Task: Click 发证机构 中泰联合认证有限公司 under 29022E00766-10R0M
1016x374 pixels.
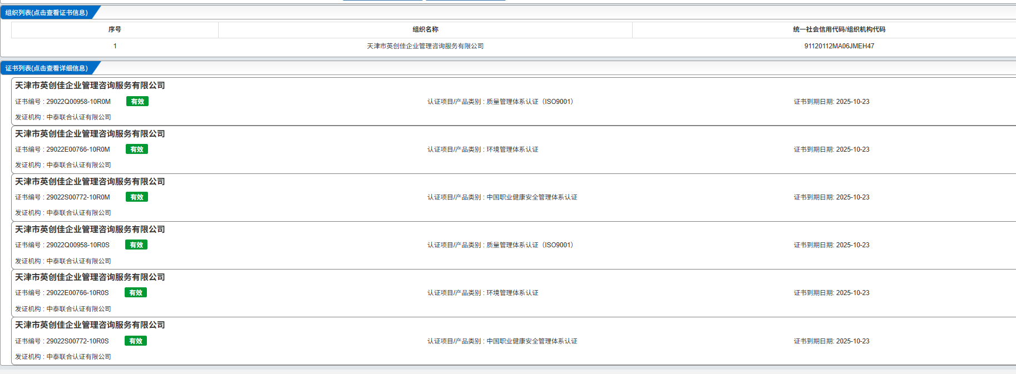Action: point(63,165)
